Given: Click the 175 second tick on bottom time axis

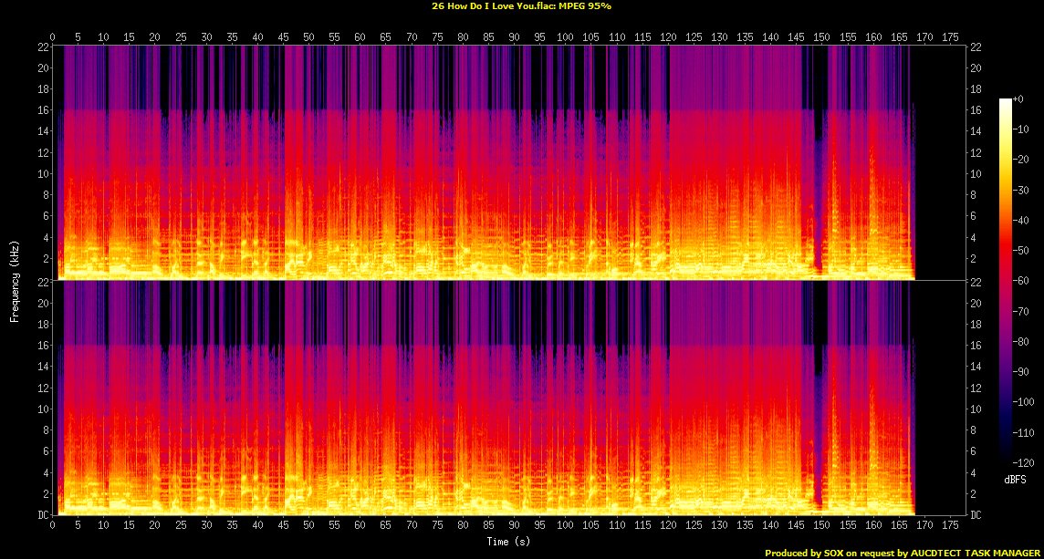Looking at the screenshot, I should tap(951, 526).
